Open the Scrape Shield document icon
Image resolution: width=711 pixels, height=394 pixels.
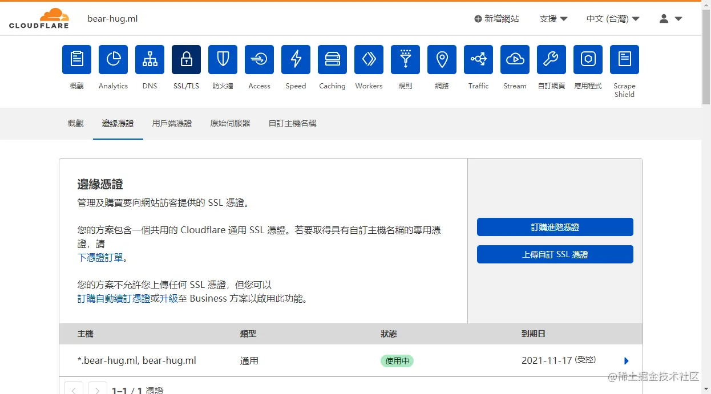coord(624,59)
